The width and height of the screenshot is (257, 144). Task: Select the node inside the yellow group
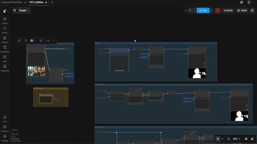click(45, 99)
